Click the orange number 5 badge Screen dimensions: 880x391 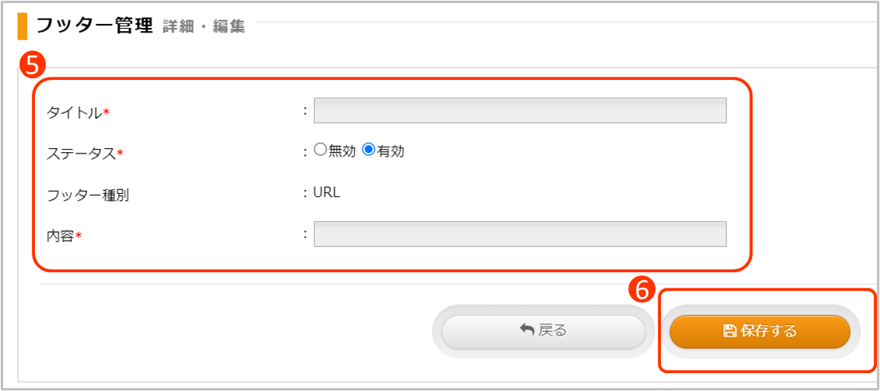30,65
